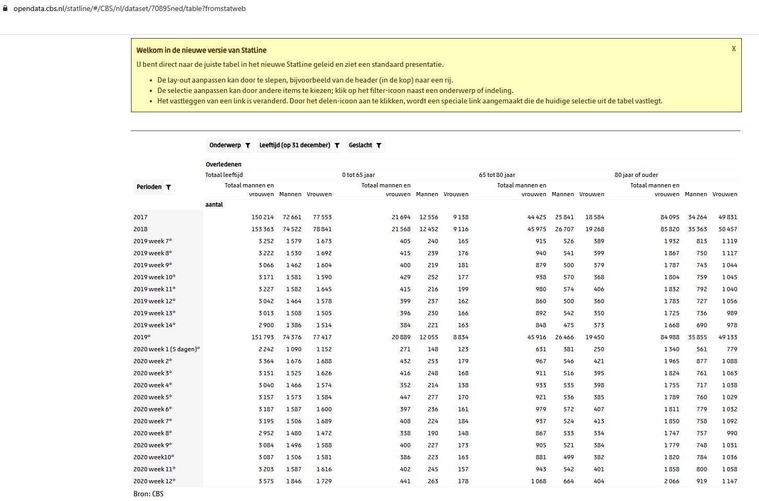The image size is (759, 501).
Task: Click the Bron: CBS source note
Action: click(149, 494)
